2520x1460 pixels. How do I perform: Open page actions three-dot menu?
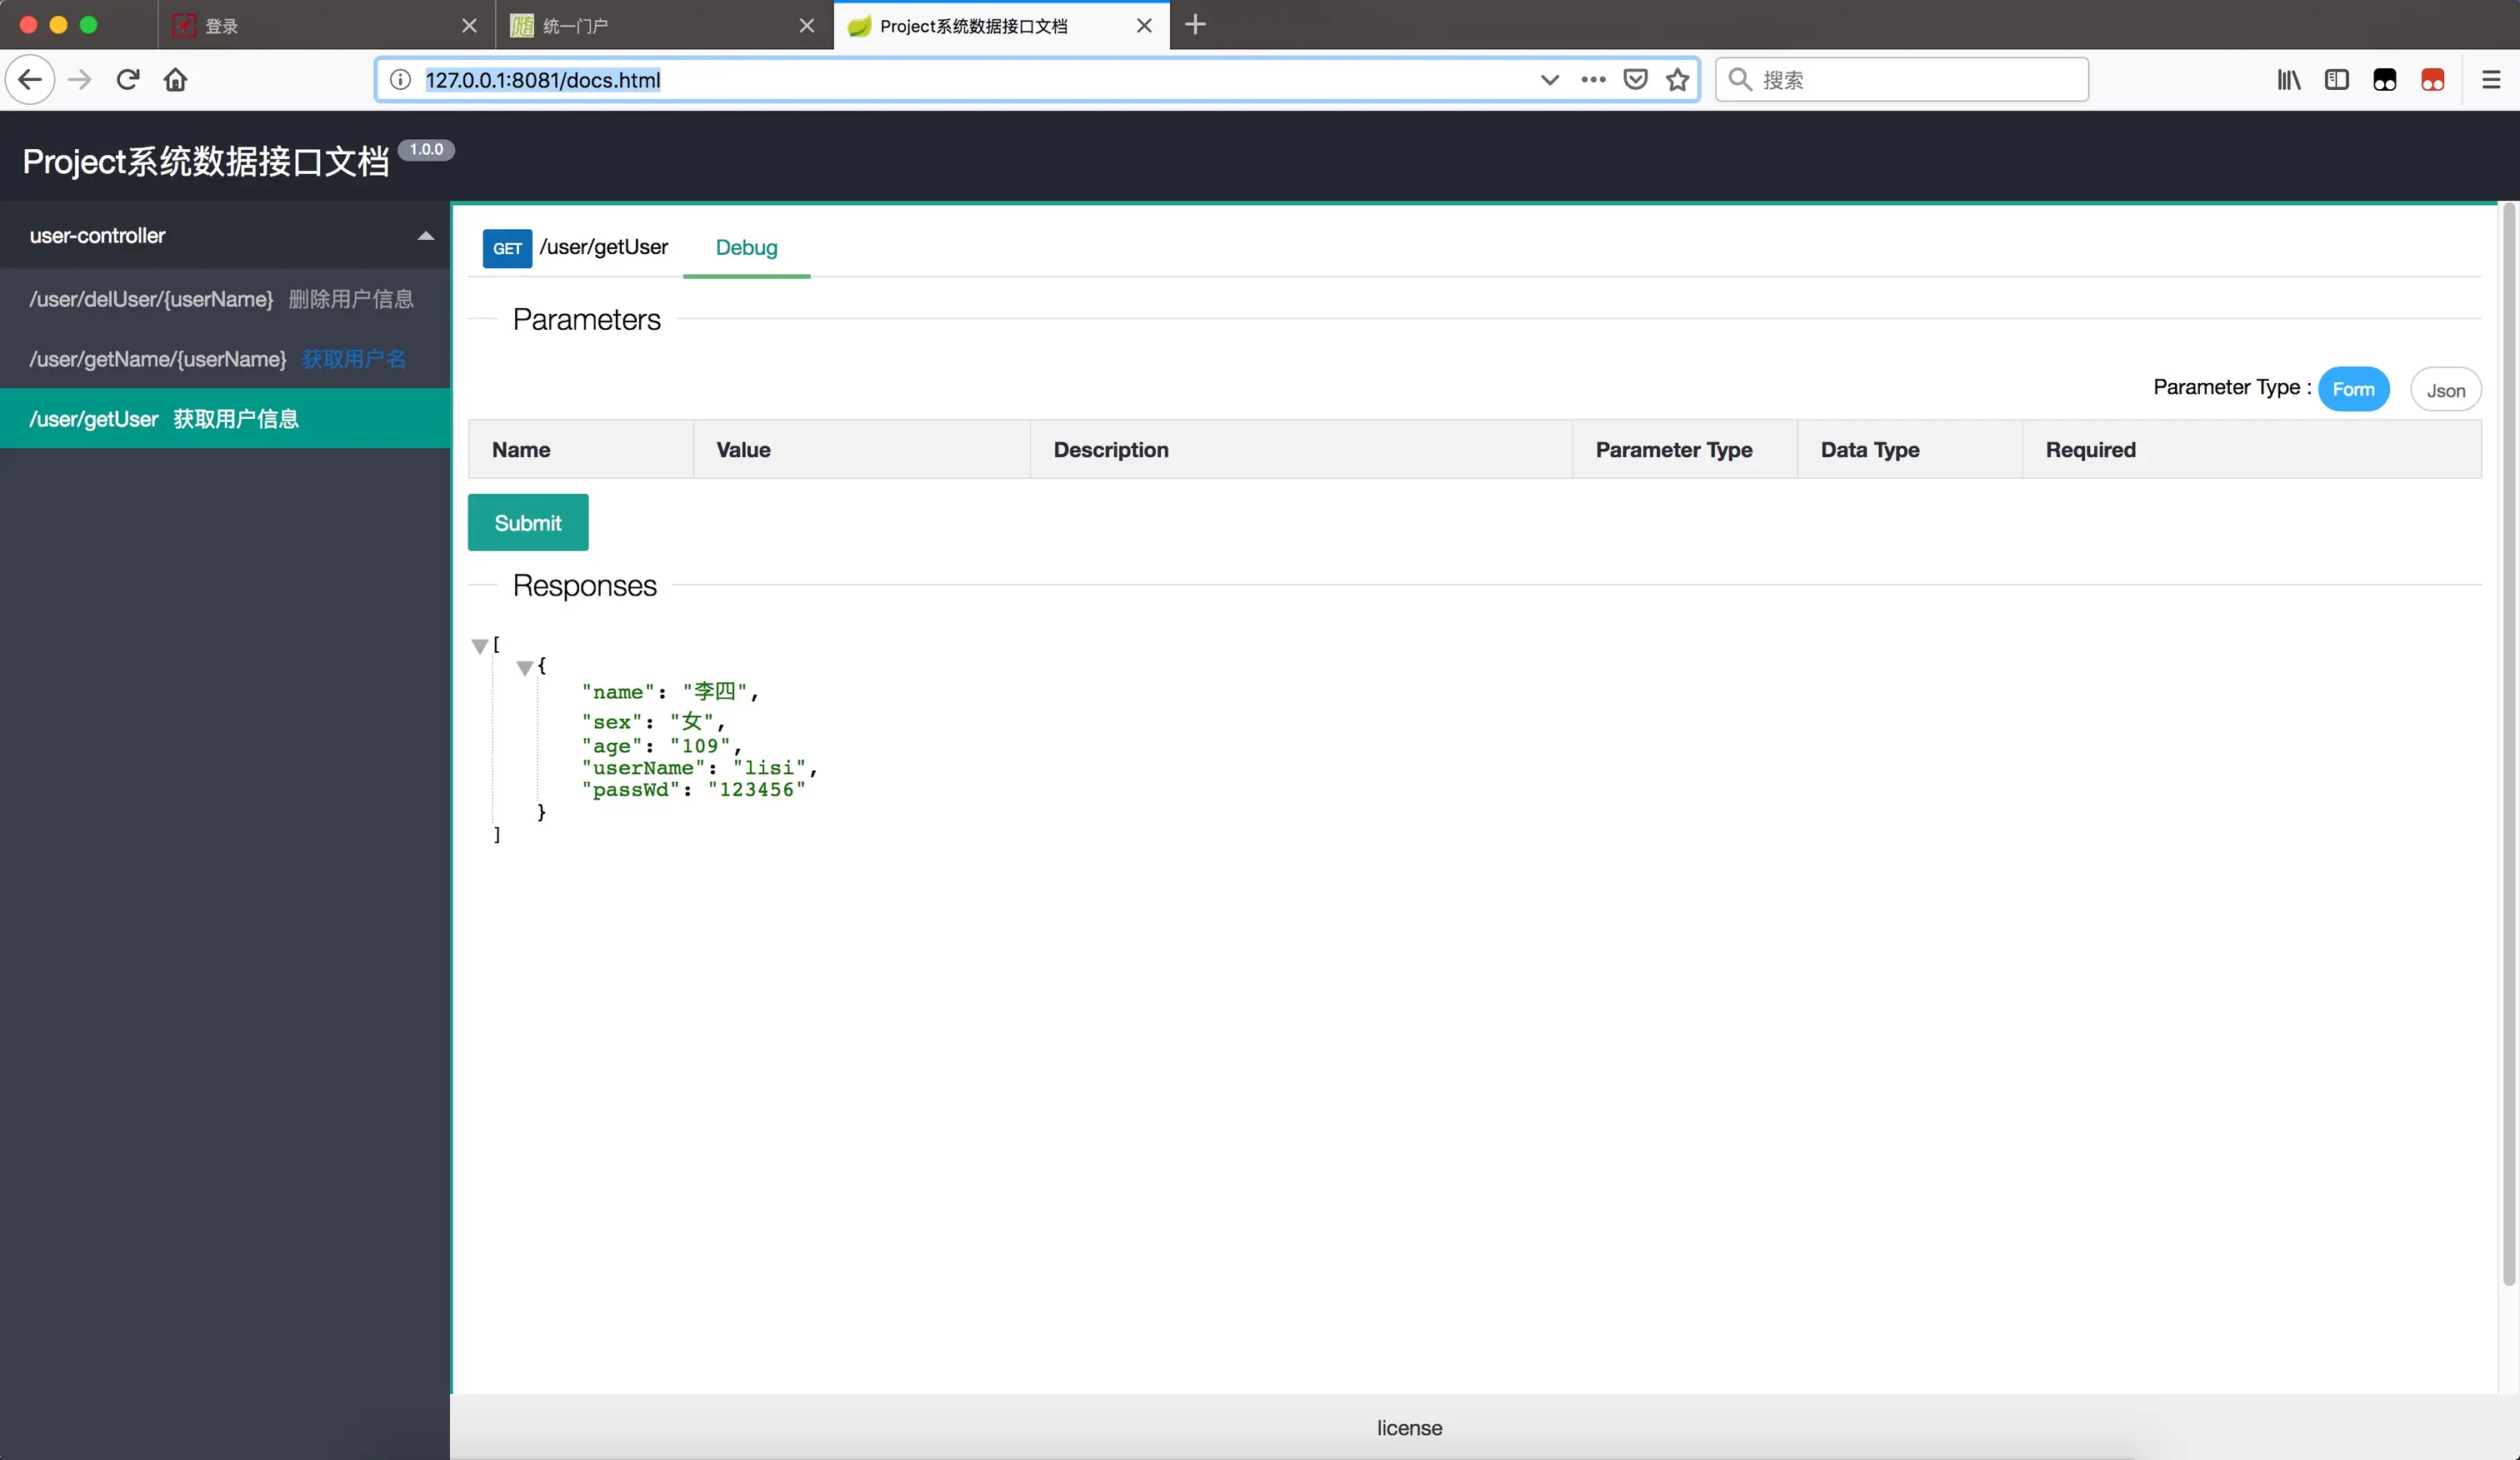[x=1593, y=80]
